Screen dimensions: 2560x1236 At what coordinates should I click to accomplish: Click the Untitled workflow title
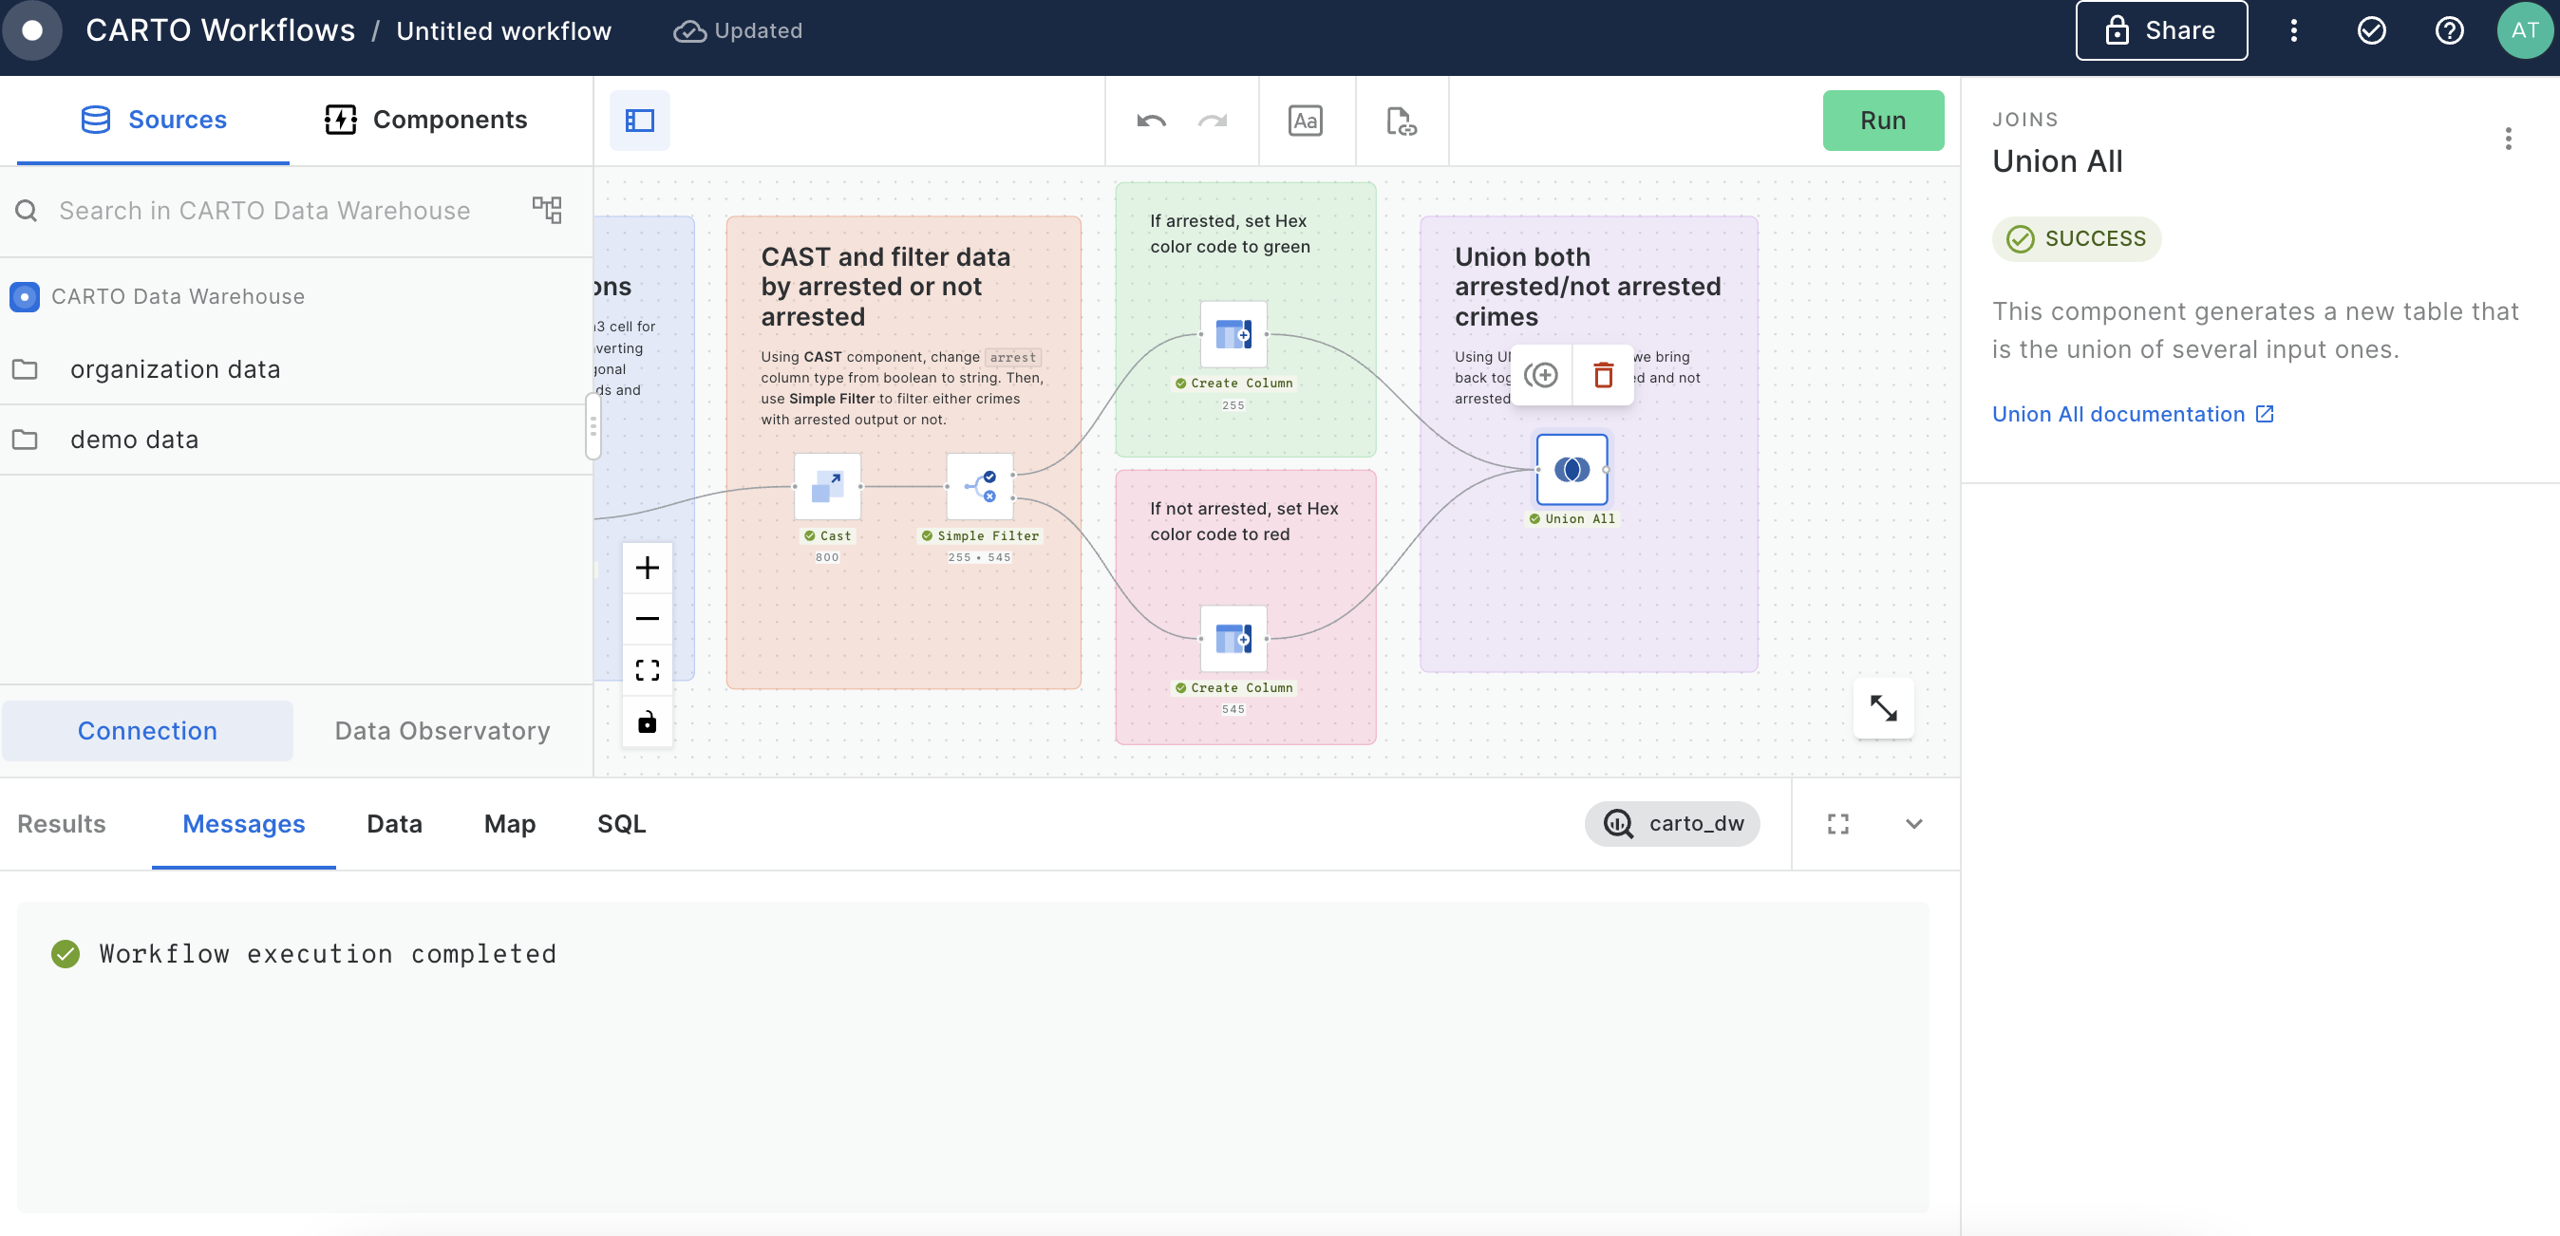pyautogui.click(x=503, y=30)
